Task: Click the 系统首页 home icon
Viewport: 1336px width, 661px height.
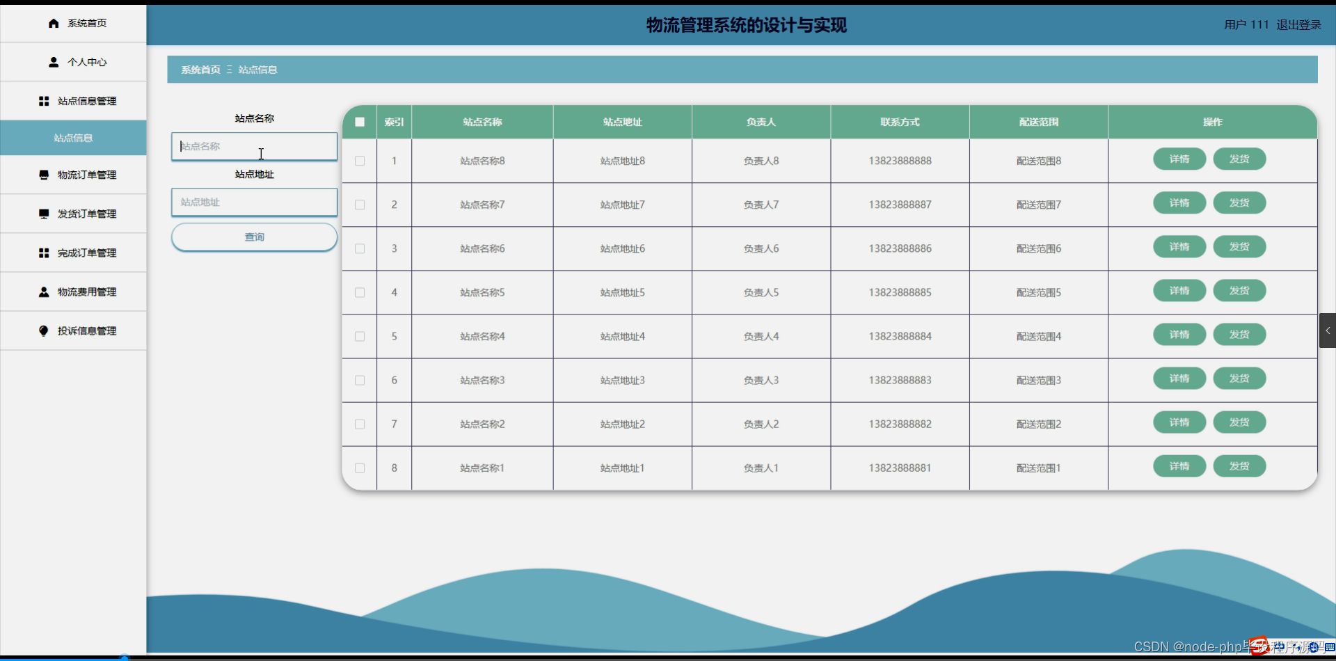Action: click(x=53, y=23)
